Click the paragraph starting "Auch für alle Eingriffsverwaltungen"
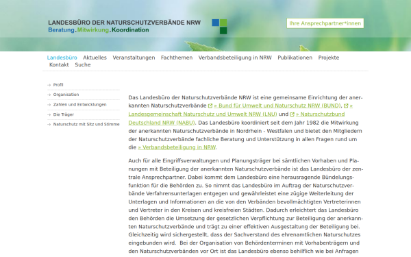This screenshot has width=411, height=257. (246, 206)
